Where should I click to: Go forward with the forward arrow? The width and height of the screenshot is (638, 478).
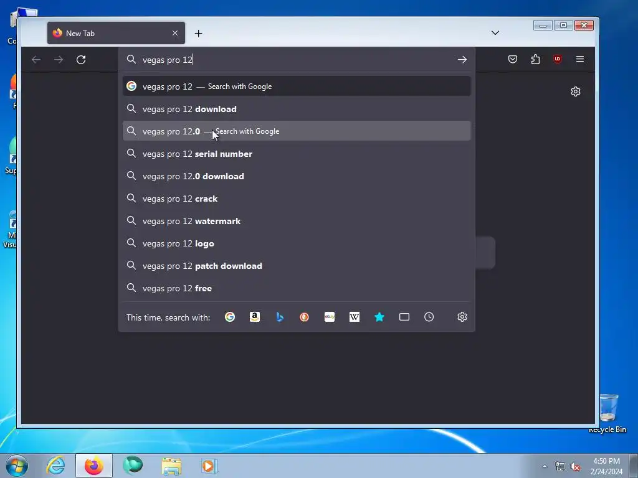(59, 60)
